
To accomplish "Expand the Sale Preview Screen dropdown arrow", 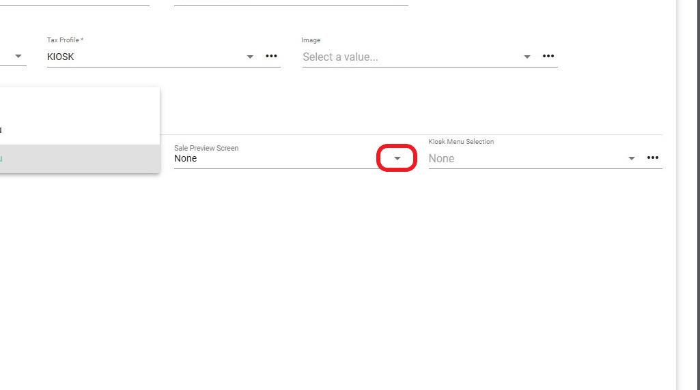I will 397,158.
